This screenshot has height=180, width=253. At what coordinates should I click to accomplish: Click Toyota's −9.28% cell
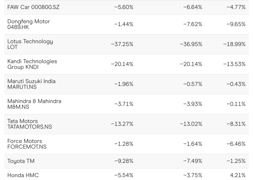point(124,161)
